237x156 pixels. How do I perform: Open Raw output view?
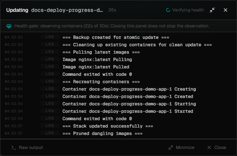point(27,147)
